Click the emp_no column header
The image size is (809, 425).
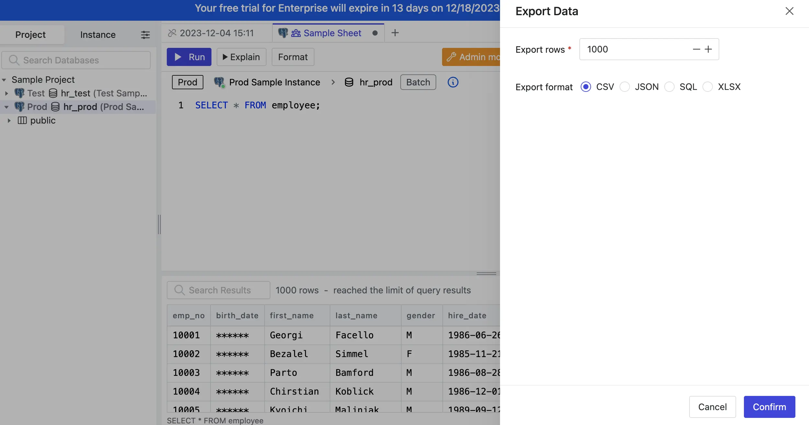point(188,316)
